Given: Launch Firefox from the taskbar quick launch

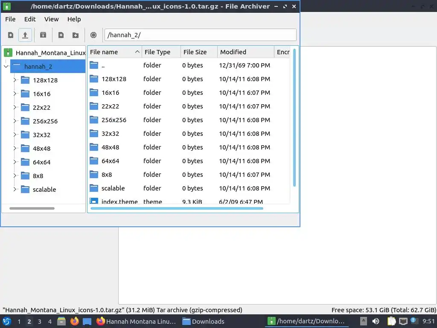Looking at the screenshot, I should 74,321.
